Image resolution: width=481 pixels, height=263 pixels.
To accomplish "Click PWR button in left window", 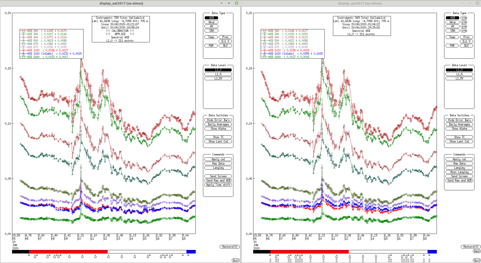I will 211,46.
